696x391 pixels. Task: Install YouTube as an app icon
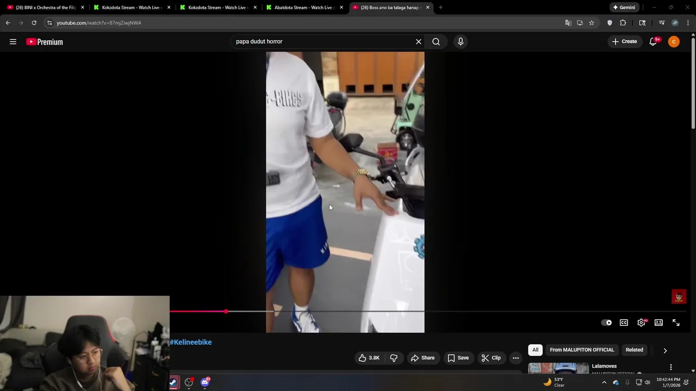[580, 23]
